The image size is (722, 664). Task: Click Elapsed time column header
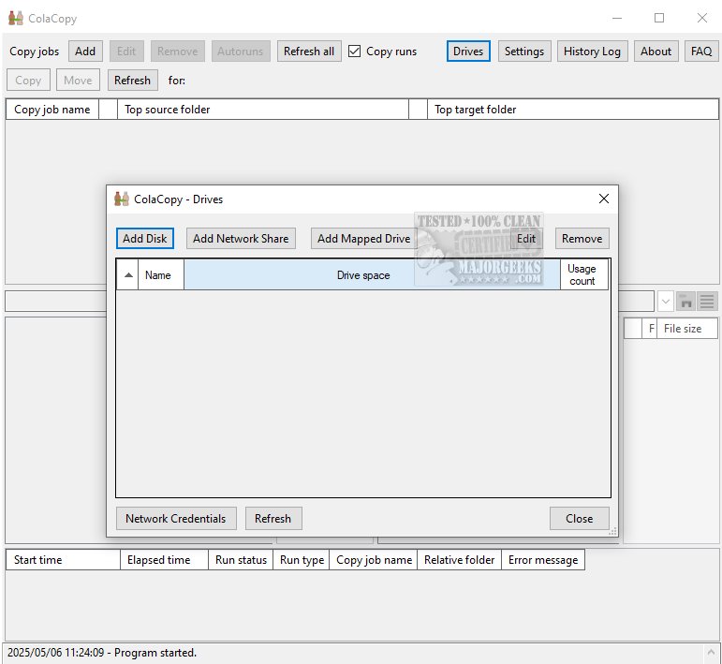point(164,559)
